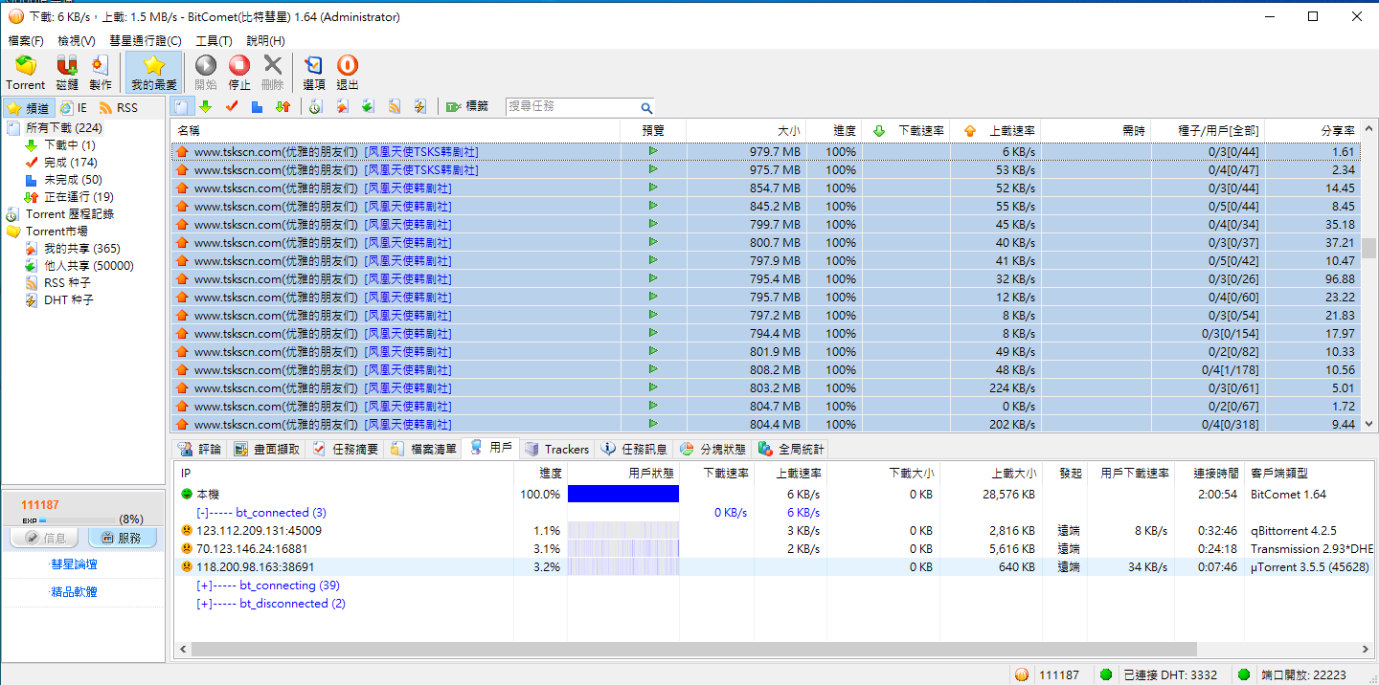Expand the bt_connecting (39) group
The image size is (1379, 685).
click(202, 586)
